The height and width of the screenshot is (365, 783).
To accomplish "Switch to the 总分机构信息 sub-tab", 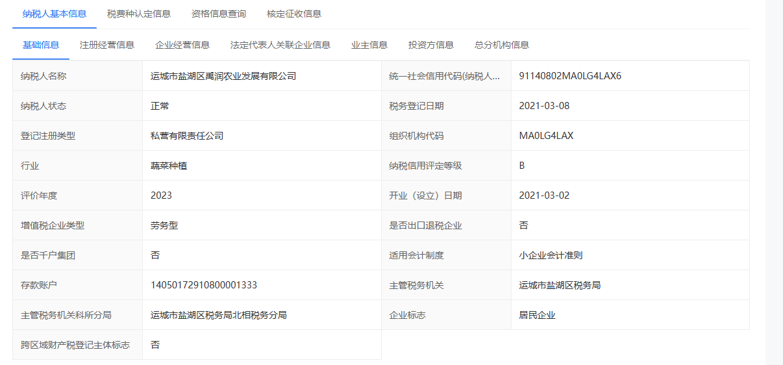I will pyautogui.click(x=502, y=45).
